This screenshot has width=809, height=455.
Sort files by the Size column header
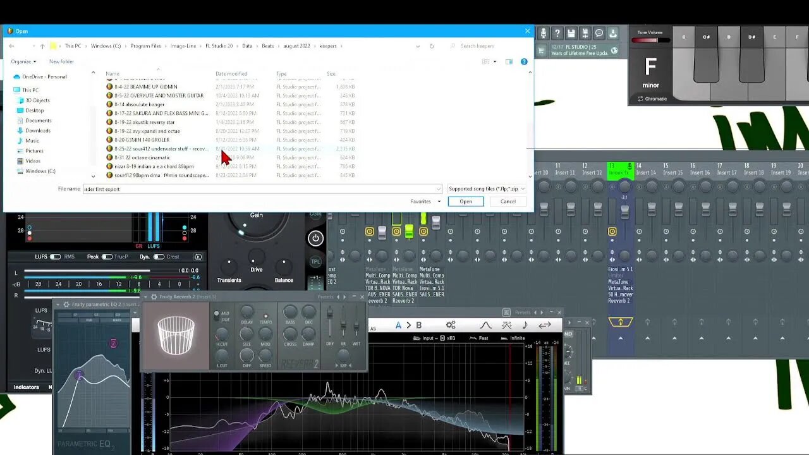tap(331, 74)
